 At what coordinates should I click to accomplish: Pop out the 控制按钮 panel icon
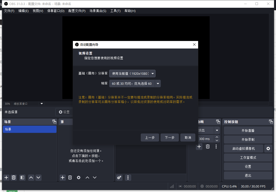(271, 122)
